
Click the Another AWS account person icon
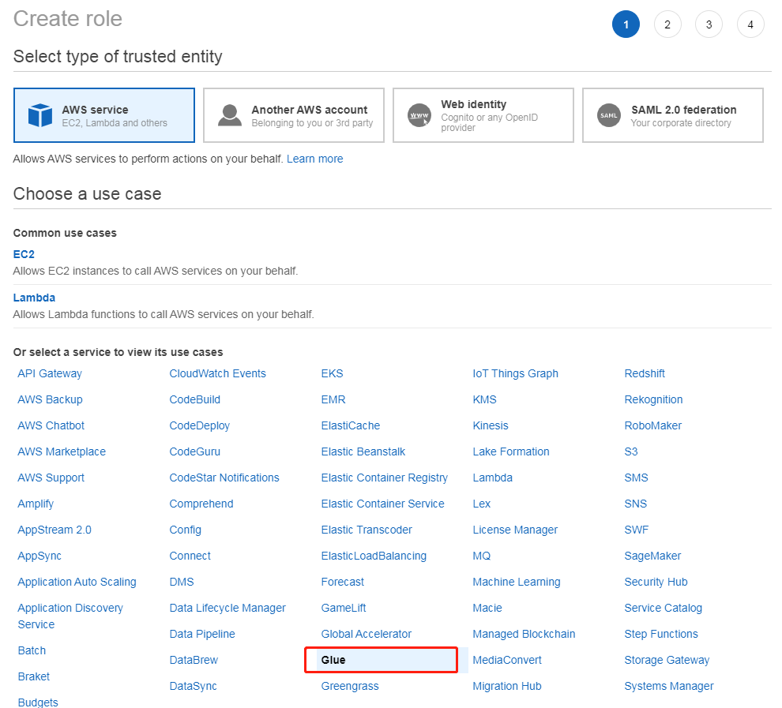(230, 115)
